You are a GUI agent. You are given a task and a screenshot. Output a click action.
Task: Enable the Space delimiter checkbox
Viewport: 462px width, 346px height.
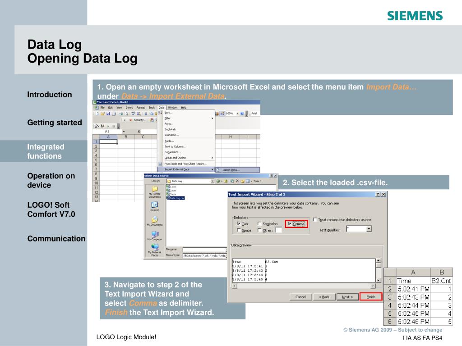click(x=239, y=230)
